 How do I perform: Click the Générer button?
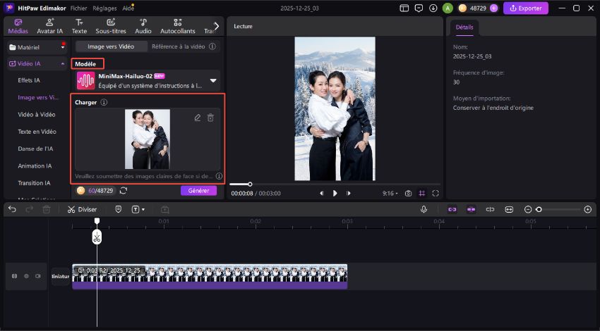coord(198,191)
